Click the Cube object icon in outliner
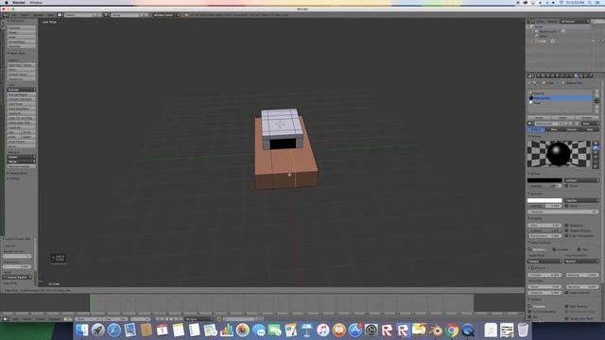 coord(537,41)
